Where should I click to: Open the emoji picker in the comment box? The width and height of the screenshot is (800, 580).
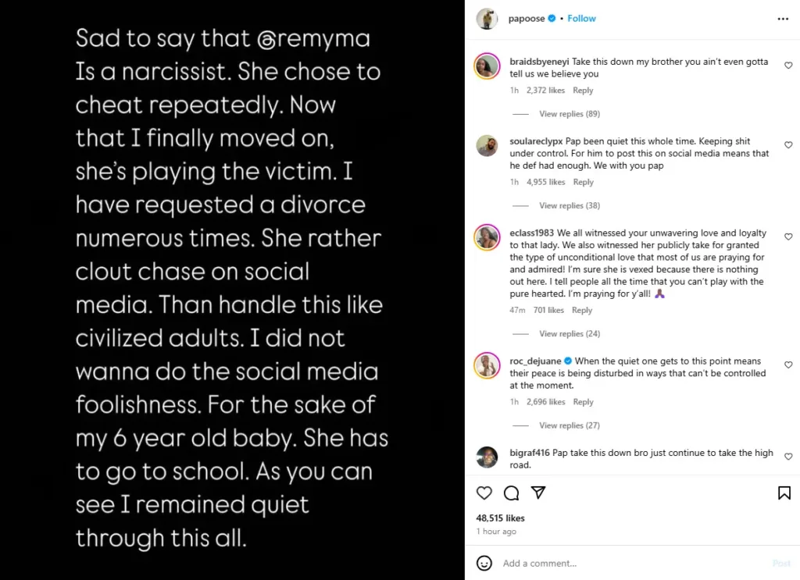485,563
